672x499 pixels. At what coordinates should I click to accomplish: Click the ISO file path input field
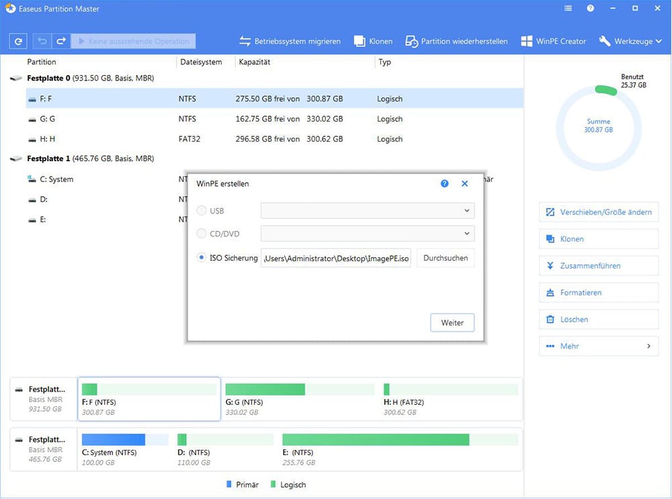335,258
